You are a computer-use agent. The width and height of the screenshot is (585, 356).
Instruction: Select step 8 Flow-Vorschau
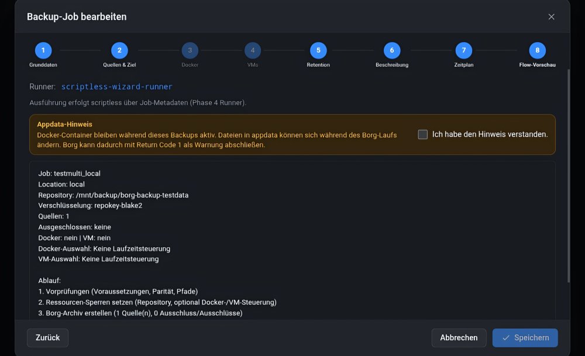click(537, 50)
